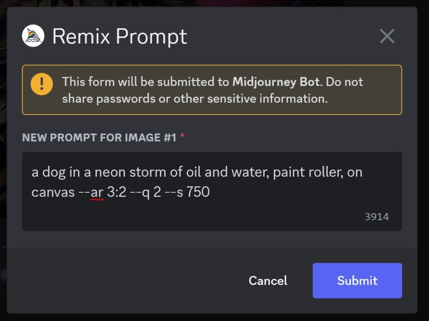Viewport: 429px width, 321px height.
Task: Click the yellow exclamation warning icon
Action: (41, 84)
